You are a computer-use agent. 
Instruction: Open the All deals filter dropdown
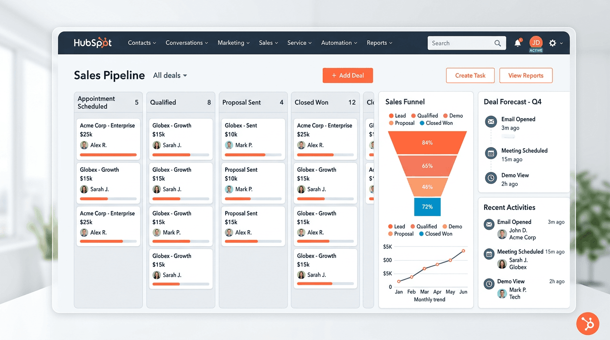(x=170, y=76)
